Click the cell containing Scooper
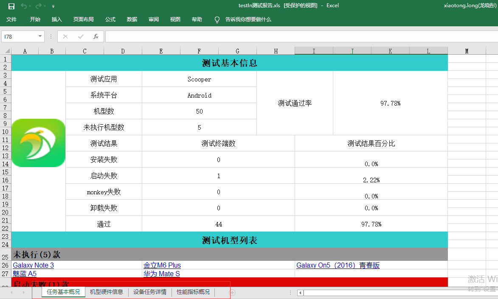The width and height of the screenshot is (498, 299). [199, 79]
